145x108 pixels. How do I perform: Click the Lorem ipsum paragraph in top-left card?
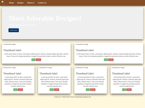pos(36,55)
